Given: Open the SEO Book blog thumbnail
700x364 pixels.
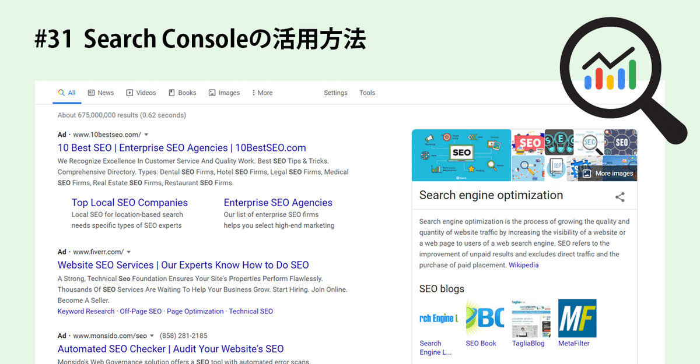Looking at the screenshot, I should click(x=485, y=319).
